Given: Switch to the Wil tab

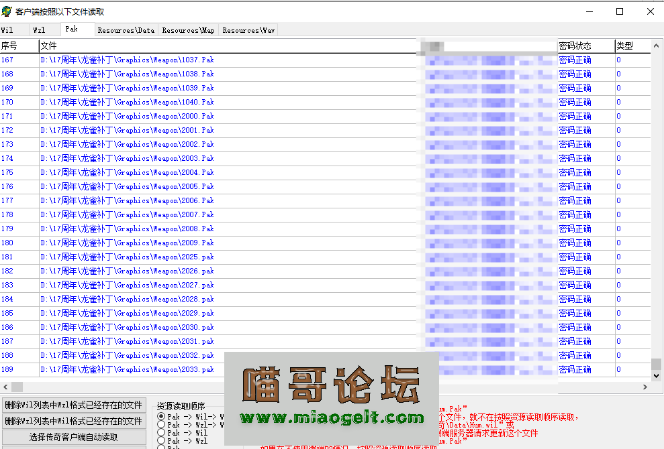Looking at the screenshot, I should pyautogui.click(x=13, y=29).
